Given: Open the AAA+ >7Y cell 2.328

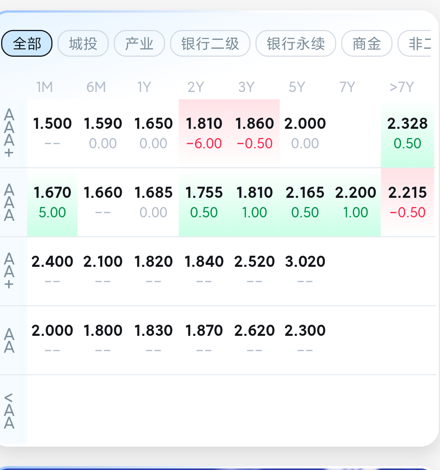Looking at the screenshot, I should pyautogui.click(x=407, y=133).
